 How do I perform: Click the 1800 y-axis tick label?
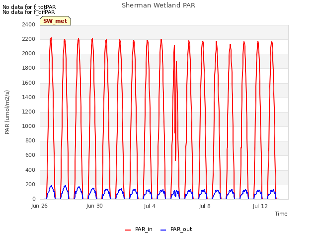pyautogui.click(x=29, y=68)
